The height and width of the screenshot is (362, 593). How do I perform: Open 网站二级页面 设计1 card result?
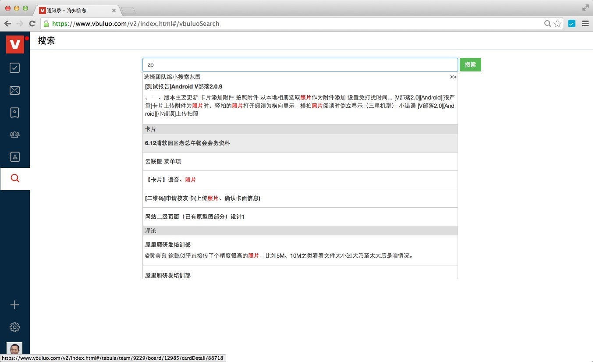195,217
